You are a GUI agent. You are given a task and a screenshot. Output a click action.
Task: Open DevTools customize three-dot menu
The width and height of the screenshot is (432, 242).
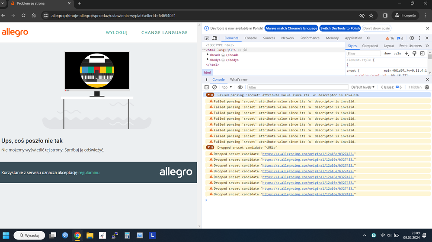[419, 38]
